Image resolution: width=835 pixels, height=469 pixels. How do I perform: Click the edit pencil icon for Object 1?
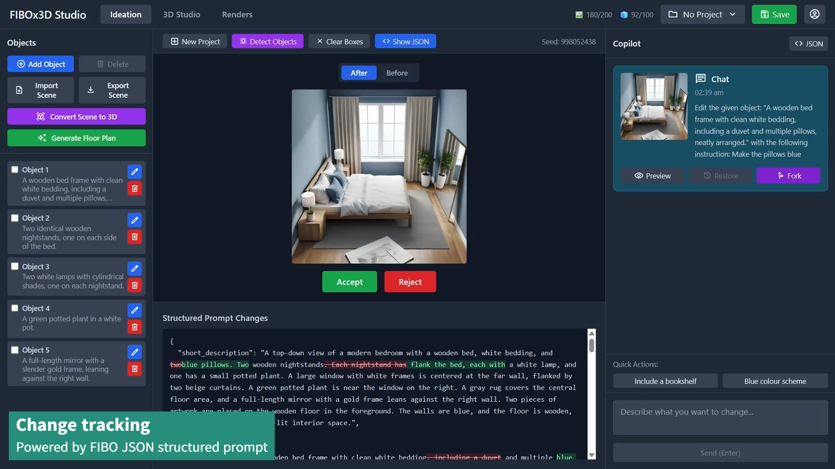(x=134, y=172)
